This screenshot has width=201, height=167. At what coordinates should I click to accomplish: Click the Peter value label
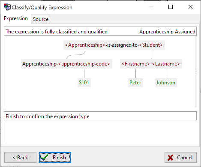click(135, 83)
